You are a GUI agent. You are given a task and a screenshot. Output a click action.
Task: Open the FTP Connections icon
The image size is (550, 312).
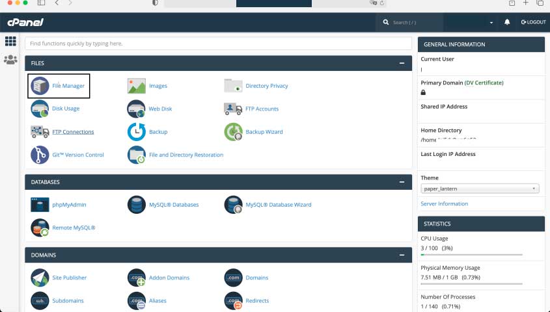coord(40,132)
